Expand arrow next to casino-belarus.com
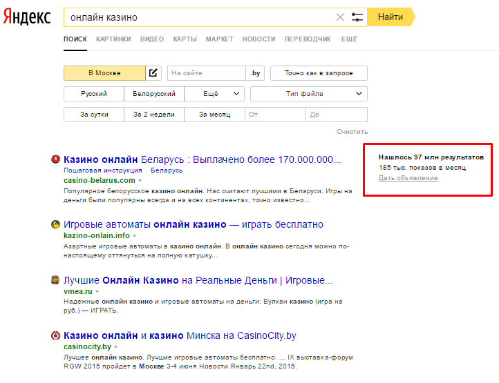This screenshot has height=383, width=499. click(140, 181)
